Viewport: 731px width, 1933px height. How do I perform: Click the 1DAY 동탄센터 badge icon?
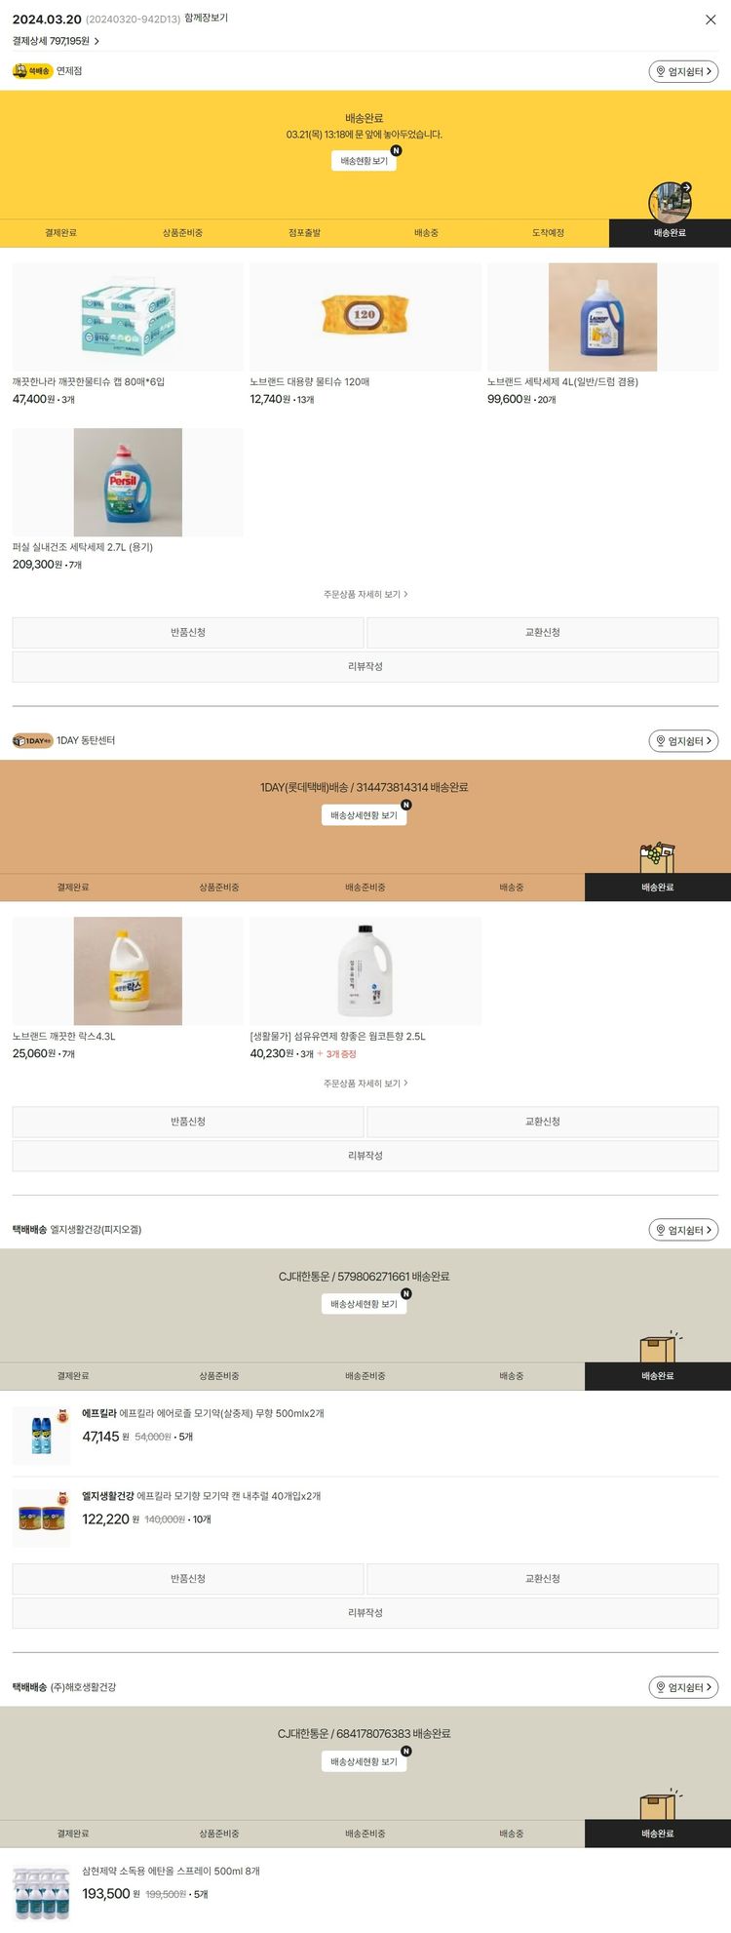[32, 741]
